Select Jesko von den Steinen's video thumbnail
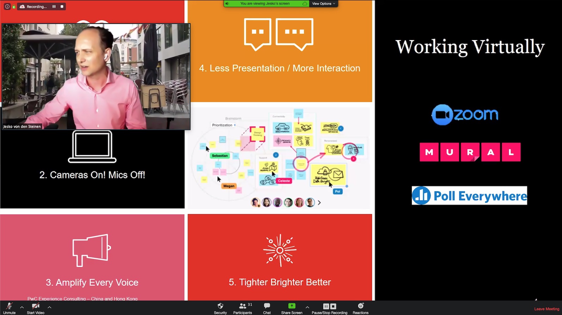The width and height of the screenshot is (562, 315). 96,77
